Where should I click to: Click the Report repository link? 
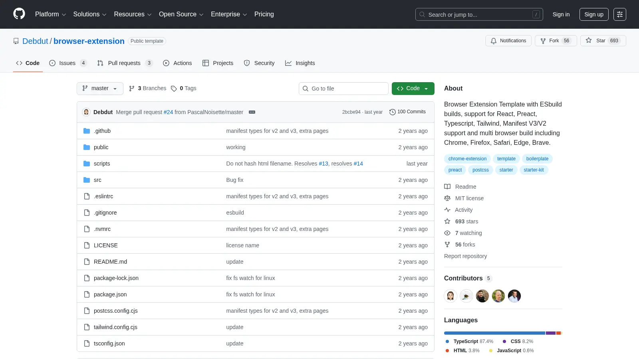tap(465, 256)
